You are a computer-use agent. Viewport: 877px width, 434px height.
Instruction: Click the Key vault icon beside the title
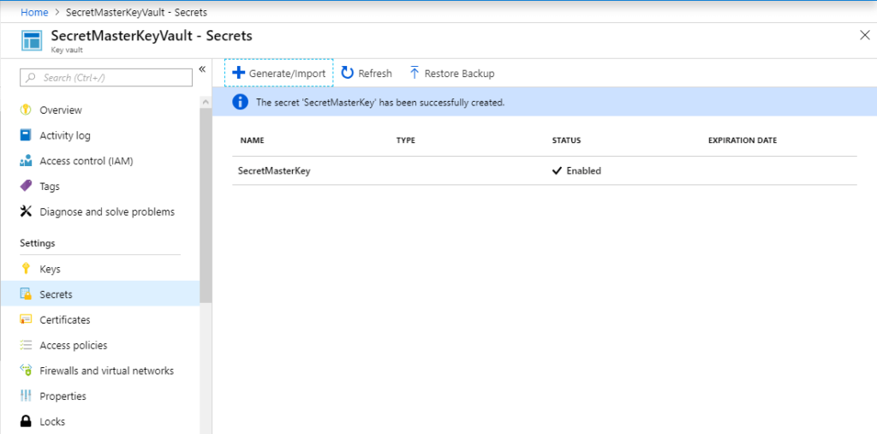point(32,41)
